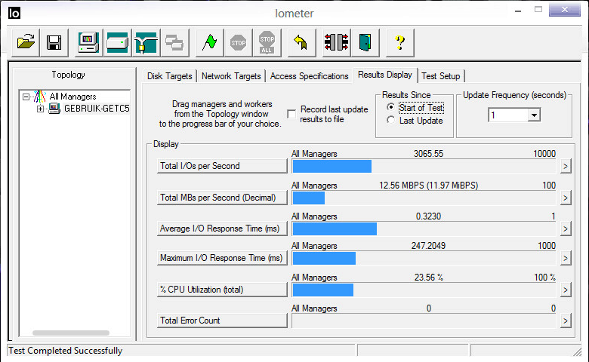Start a new manager icon
Image resolution: width=589 pixels, height=362 pixels.
click(x=88, y=42)
